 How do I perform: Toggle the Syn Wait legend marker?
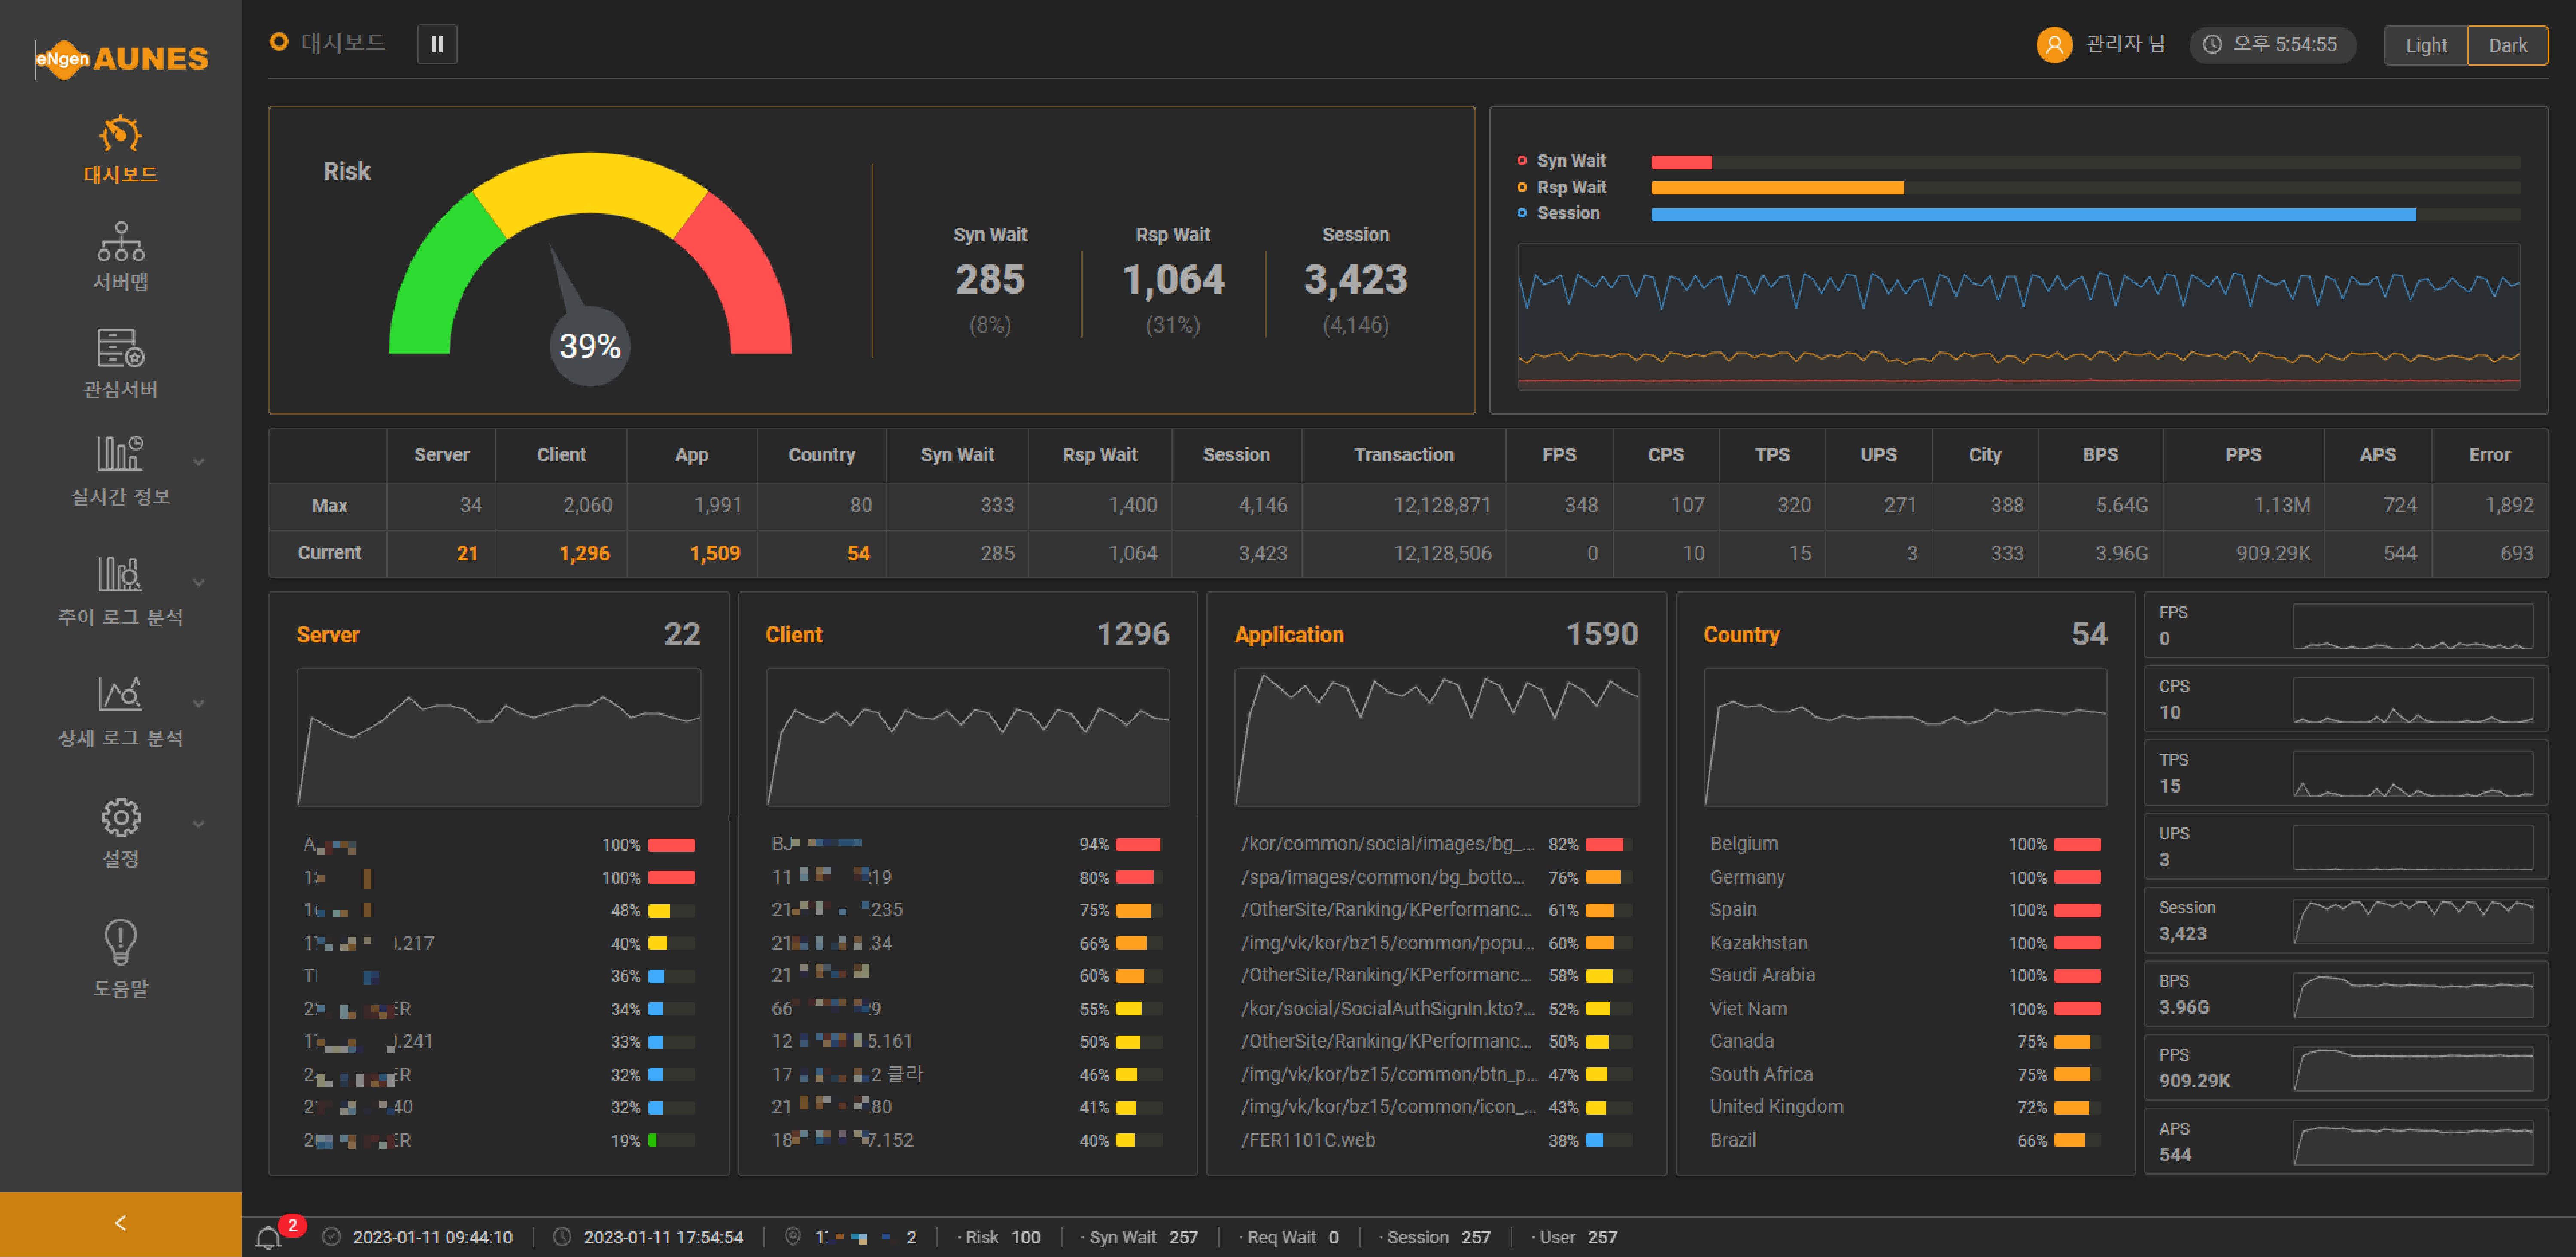[1522, 160]
